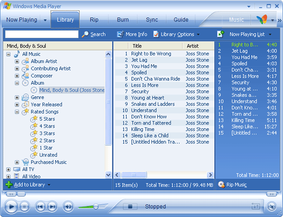Collapse the Rated Songs node

tap(17, 112)
